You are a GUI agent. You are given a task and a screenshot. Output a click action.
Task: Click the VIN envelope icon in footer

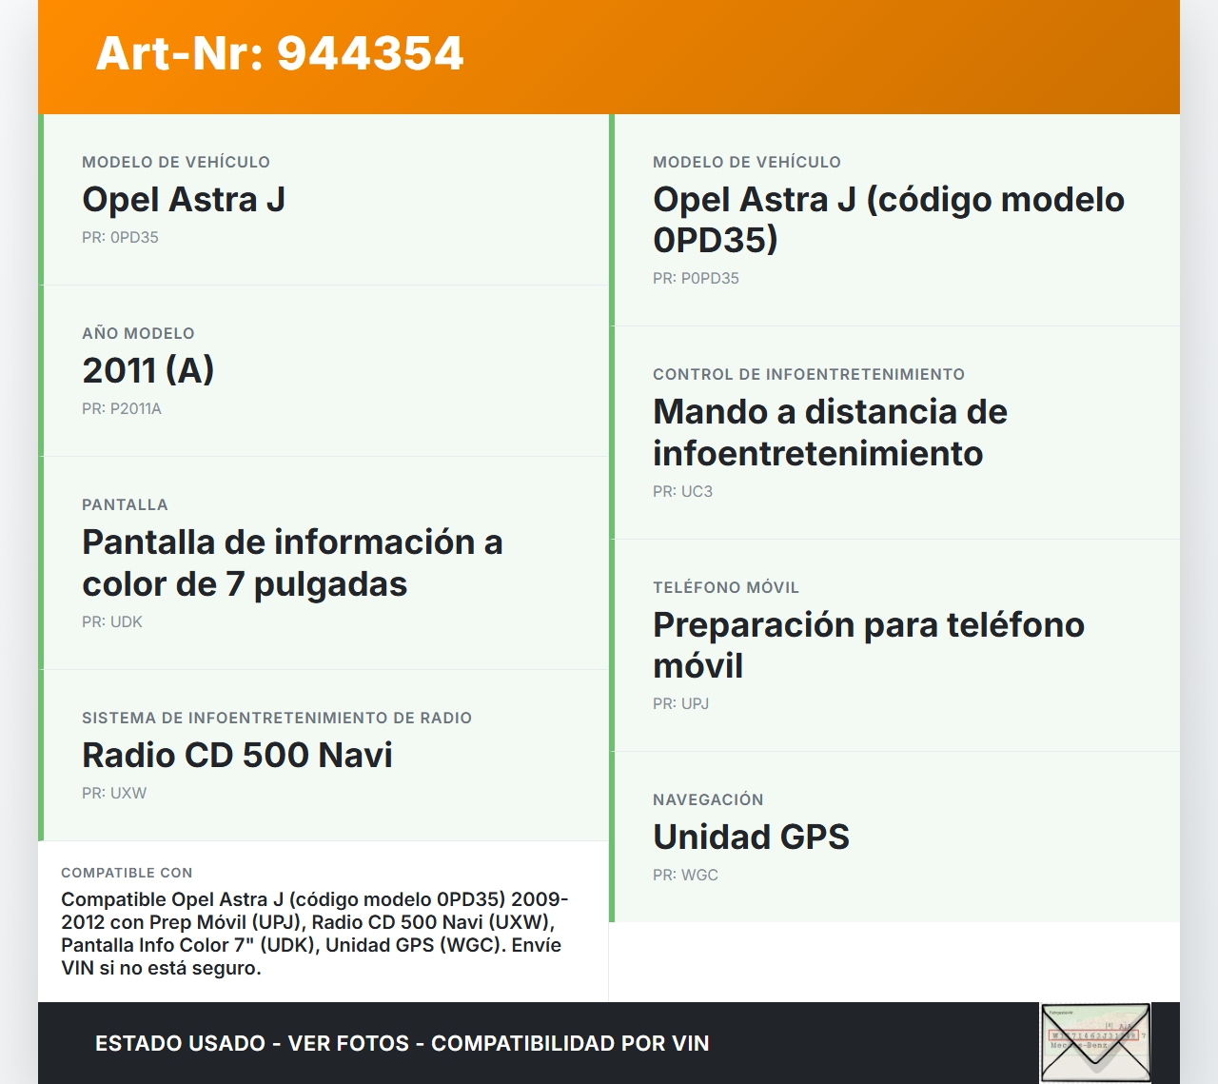point(1095,1043)
